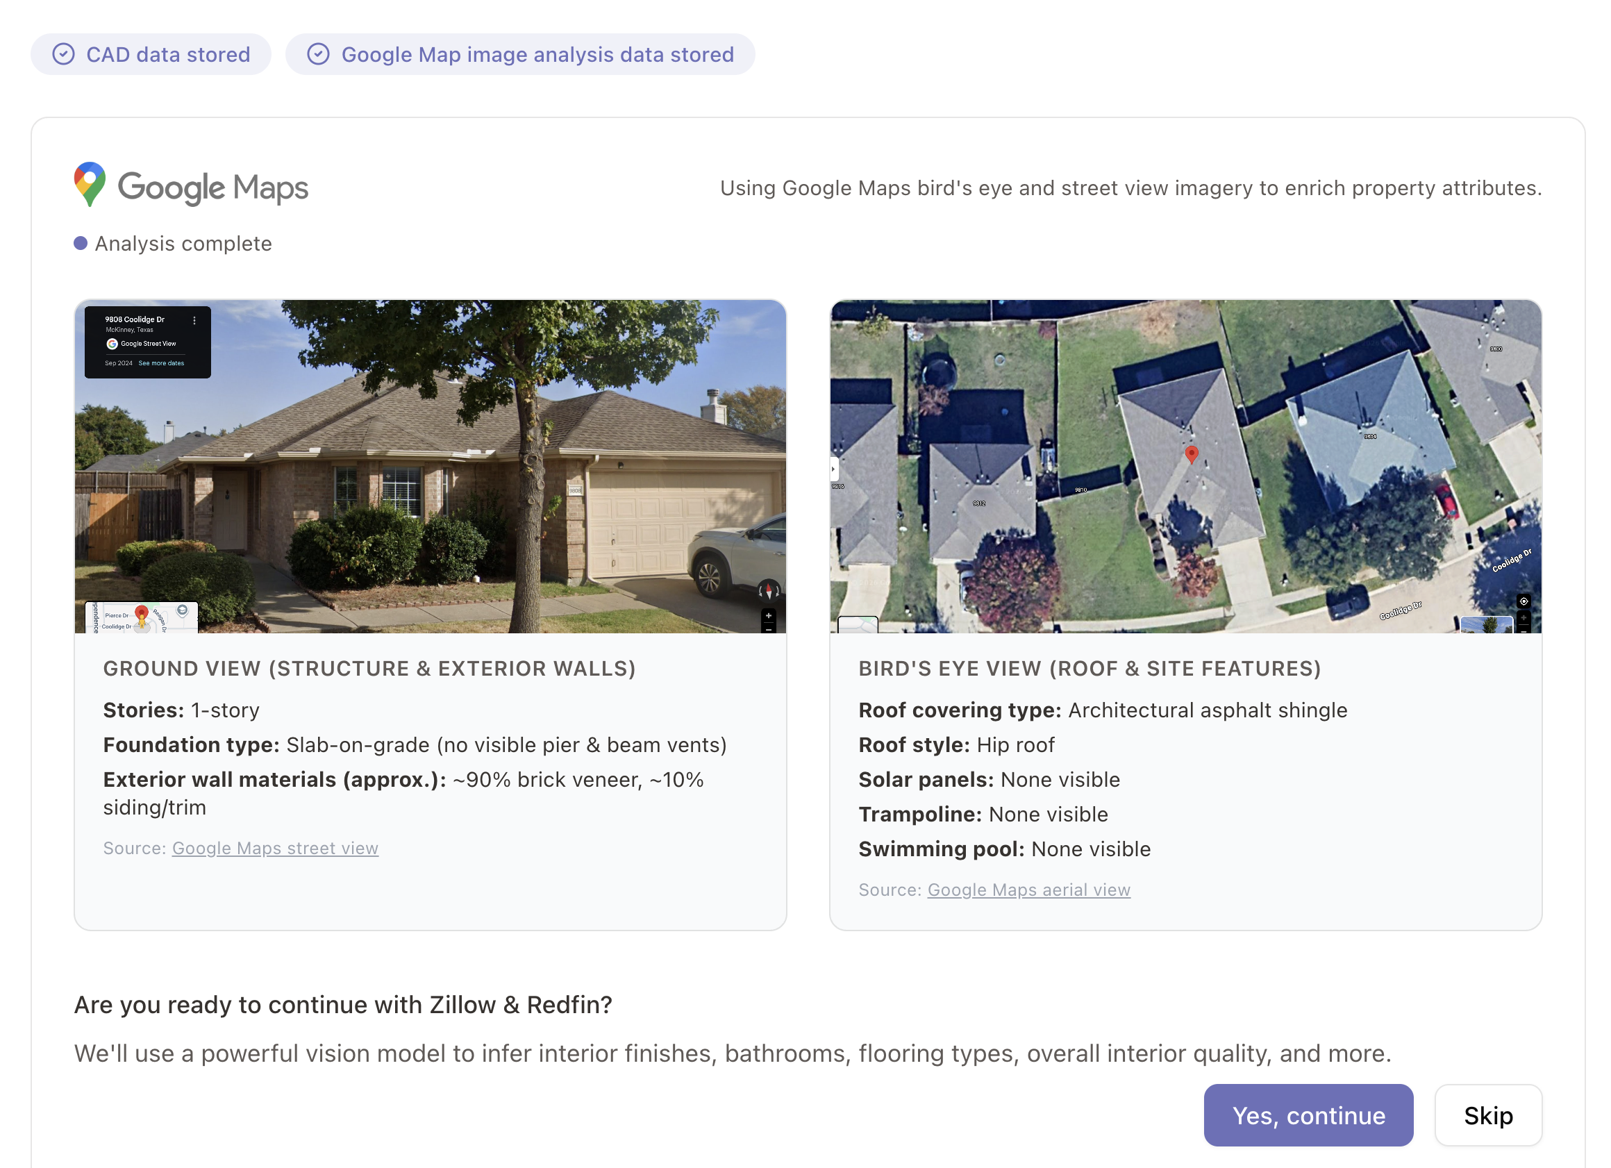Viewport: 1611px width, 1168px height.
Task: Click the Street View compass icon
Action: pos(768,590)
